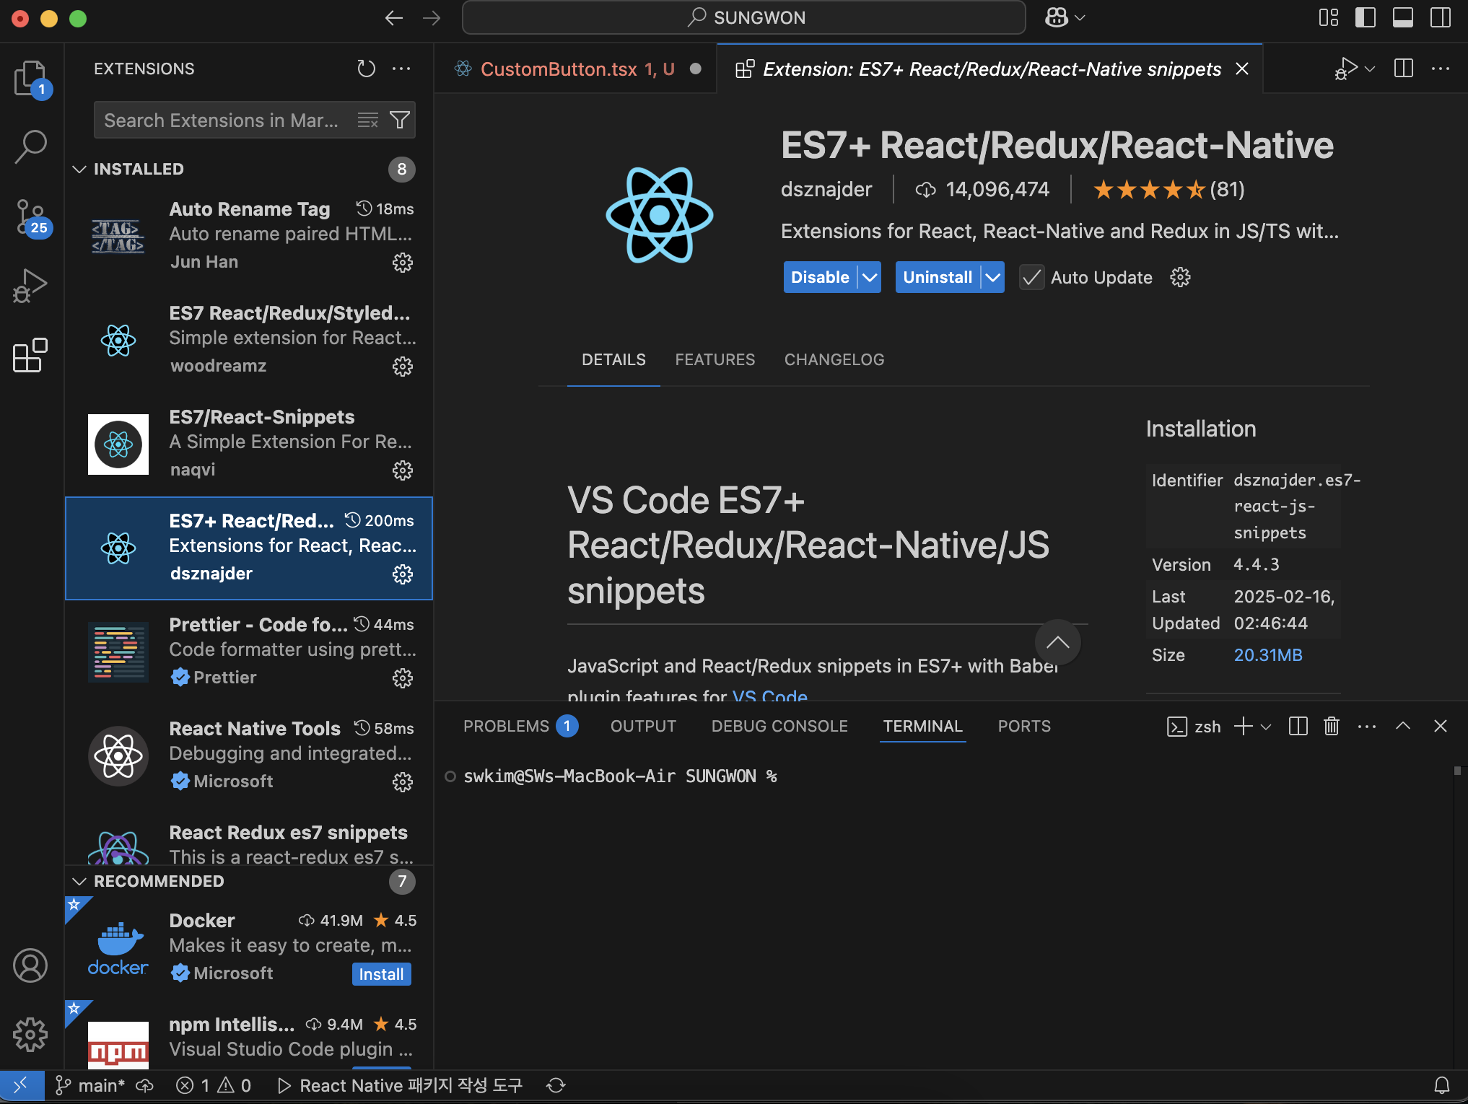Select ES7/React-Snippets by naqvi
Viewport: 1468px width, 1104px height.
pyautogui.click(x=249, y=444)
